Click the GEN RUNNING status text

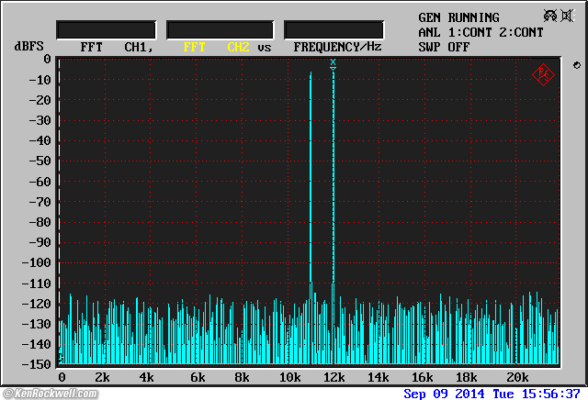tap(458, 17)
